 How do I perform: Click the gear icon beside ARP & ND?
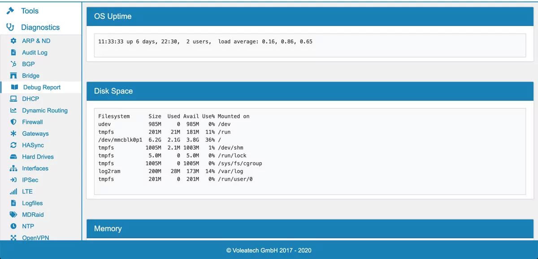coord(13,41)
